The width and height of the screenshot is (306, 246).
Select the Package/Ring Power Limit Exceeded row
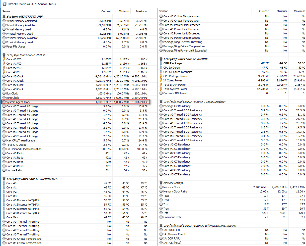(232, 51)
